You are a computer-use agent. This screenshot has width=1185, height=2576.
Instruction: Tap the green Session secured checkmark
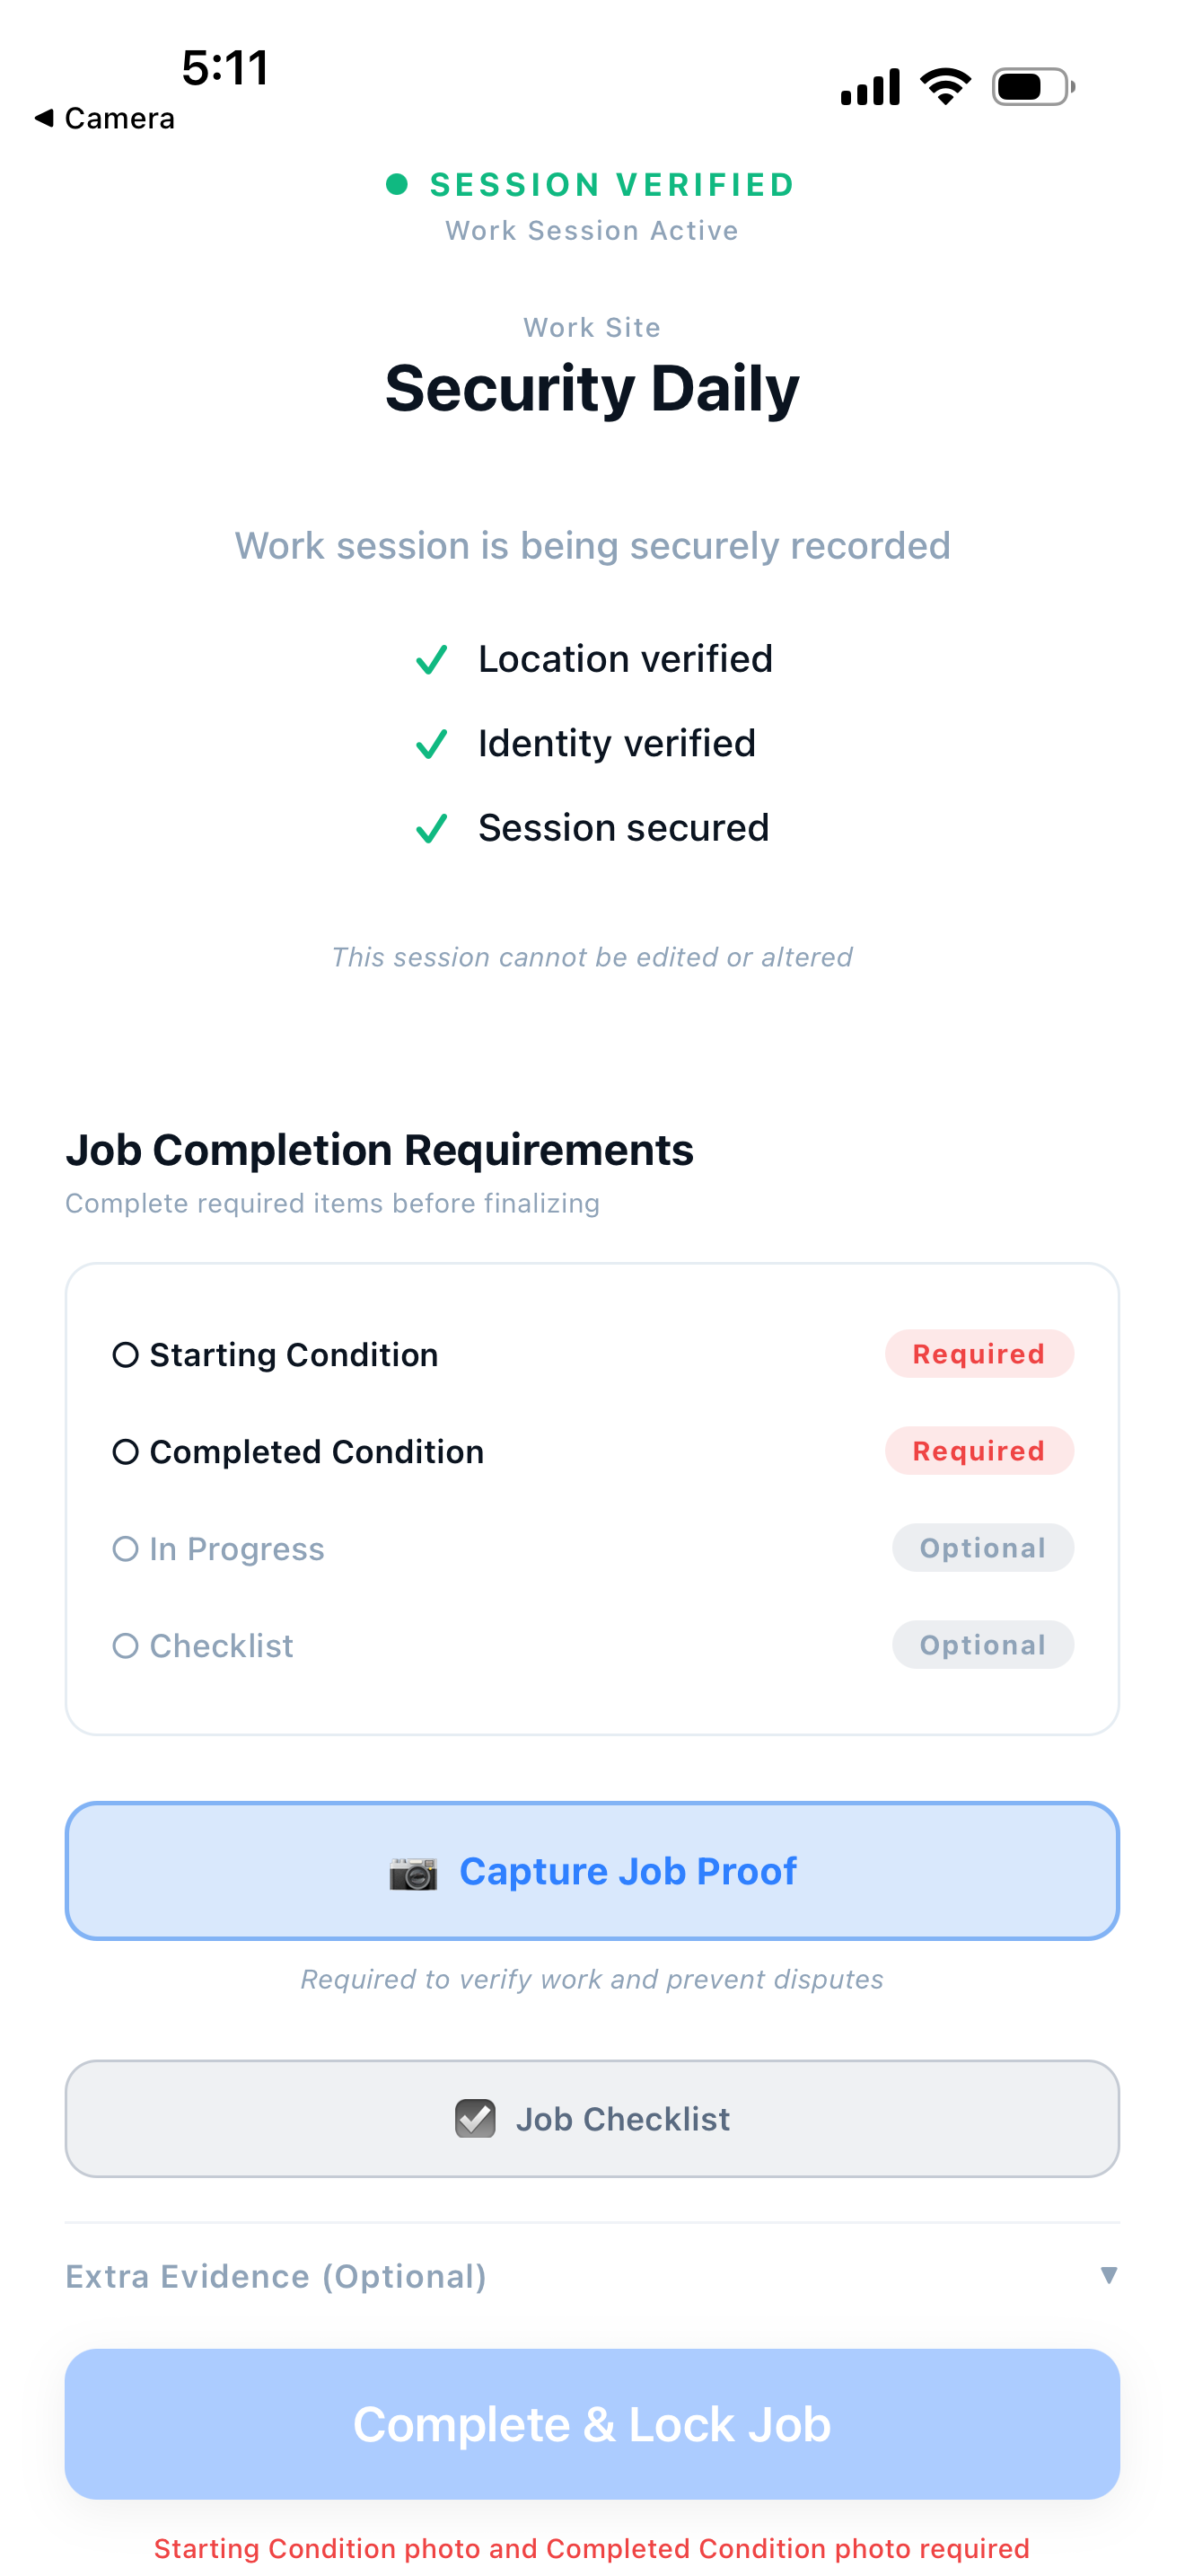432,828
